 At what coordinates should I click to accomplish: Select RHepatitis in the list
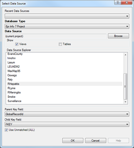point(65,84)
